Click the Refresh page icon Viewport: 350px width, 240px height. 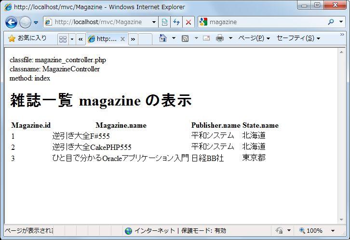tap(176, 22)
